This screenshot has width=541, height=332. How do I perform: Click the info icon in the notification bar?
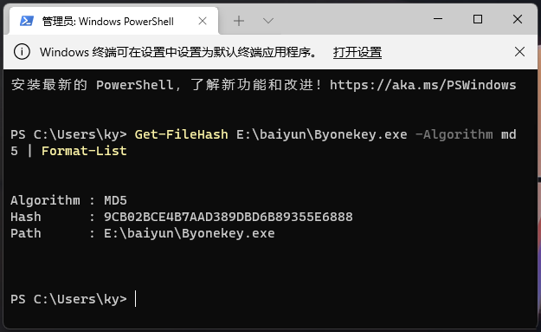22,52
